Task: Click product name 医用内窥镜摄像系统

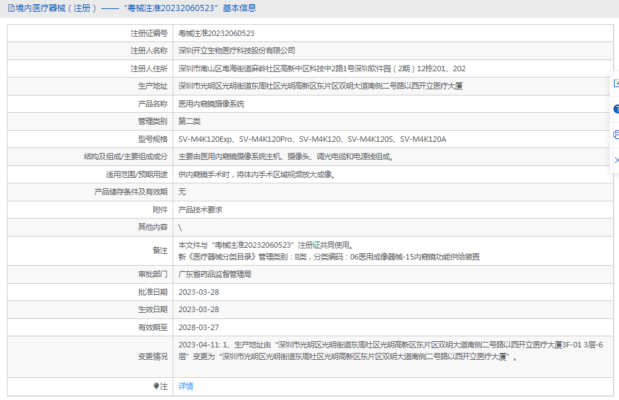Action: pyautogui.click(x=211, y=104)
